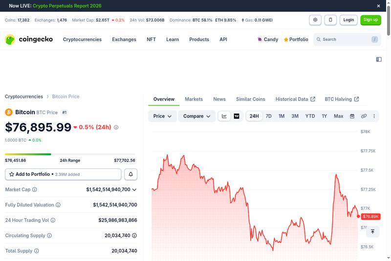Image resolution: width=391 pixels, height=261 pixels.
Task: Click the green Sign up button
Action: [370, 20]
